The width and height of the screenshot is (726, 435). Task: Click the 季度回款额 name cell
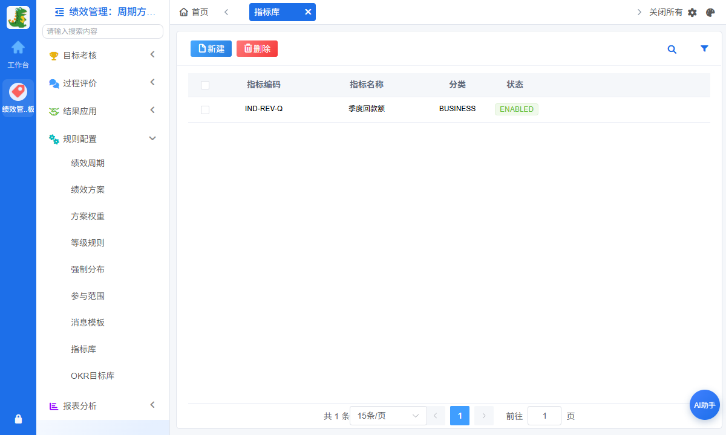click(x=367, y=109)
